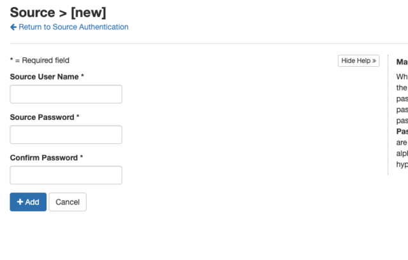Focus the Confirm Password text box
This screenshot has width=408, height=260.
[x=66, y=175]
